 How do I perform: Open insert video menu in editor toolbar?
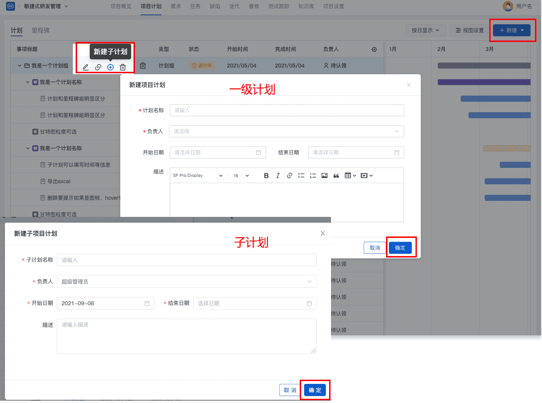click(366, 175)
